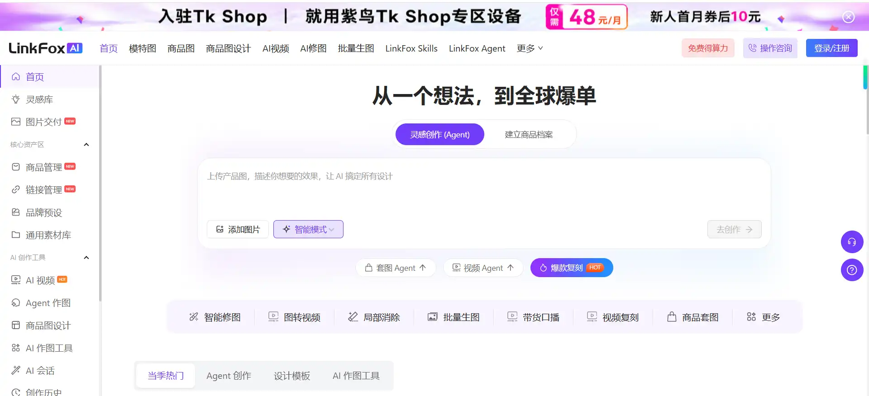Image resolution: width=869 pixels, height=396 pixels.
Task: Open 商品图 in top navigation
Action: [x=181, y=48]
